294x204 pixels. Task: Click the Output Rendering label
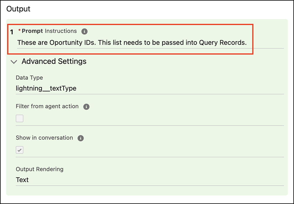40,169
